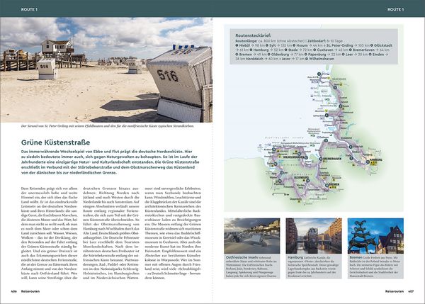The height and width of the screenshot is (304, 425).
Task: Click the map scale bar
Action: tap(280, 194)
